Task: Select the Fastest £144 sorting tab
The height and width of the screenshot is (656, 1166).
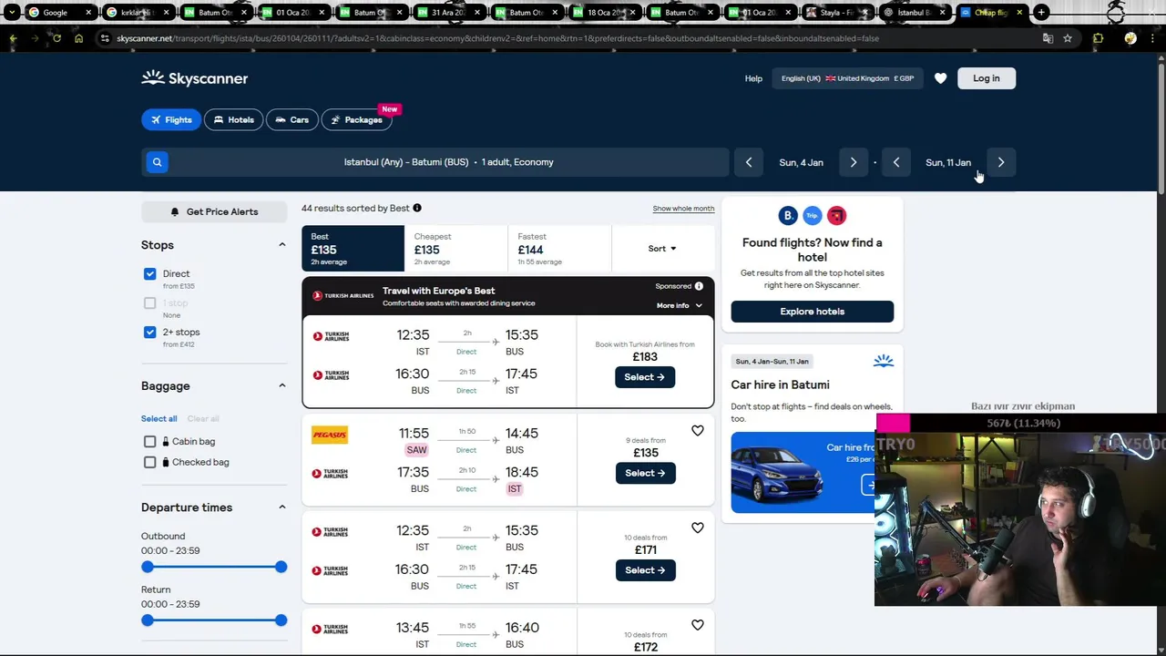Action: [558, 248]
